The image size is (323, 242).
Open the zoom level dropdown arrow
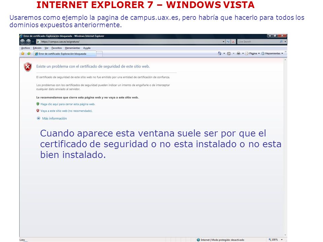282,240
